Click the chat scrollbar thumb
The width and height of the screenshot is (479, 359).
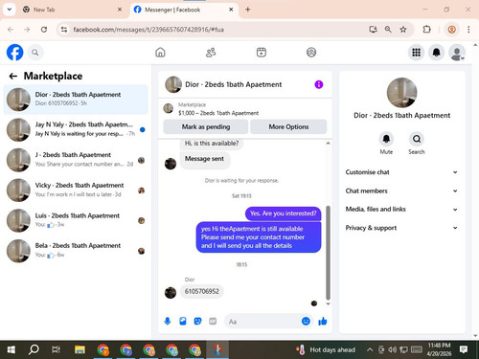point(328,252)
